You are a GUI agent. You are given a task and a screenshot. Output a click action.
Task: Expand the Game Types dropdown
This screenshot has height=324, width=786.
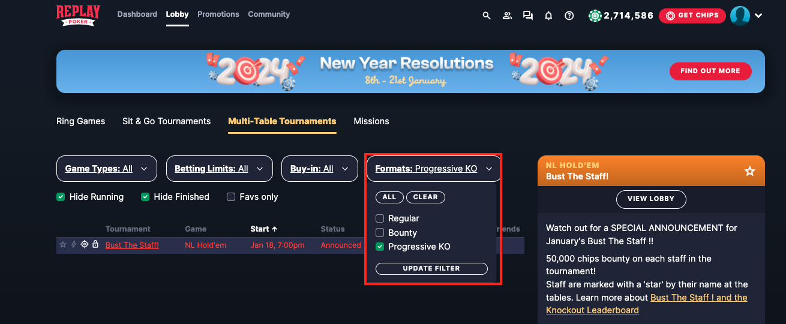tap(107, 169)
